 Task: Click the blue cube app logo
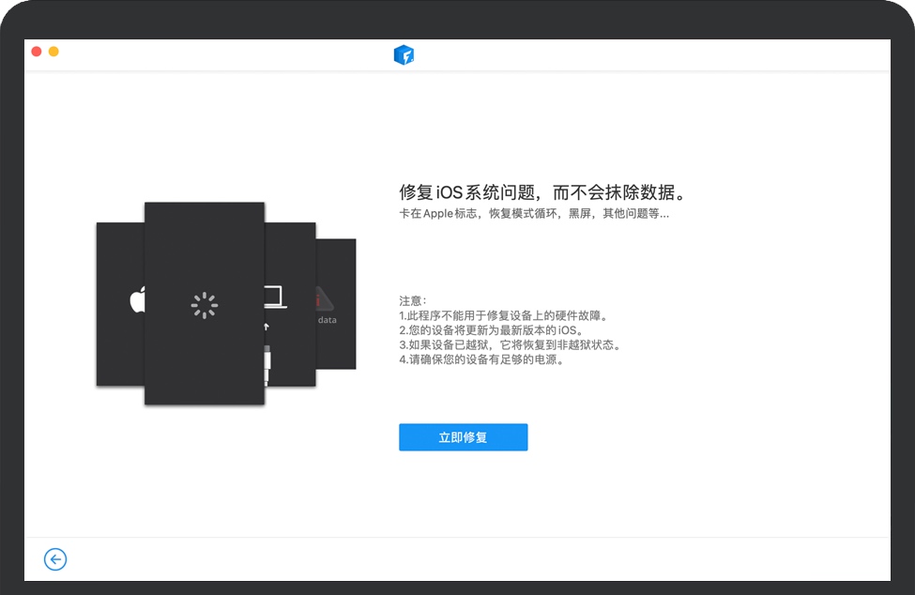pyautogui.click(x=404, y=54)
